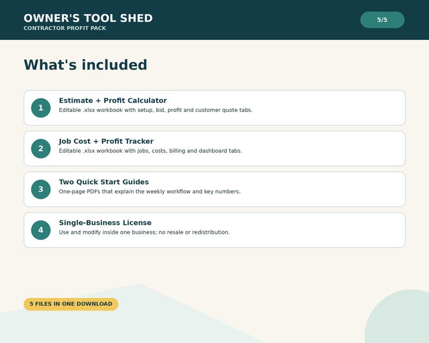
Task: Click the 5 FILES IN ONE DOWNLOAD badge
Action: [71, 304]
